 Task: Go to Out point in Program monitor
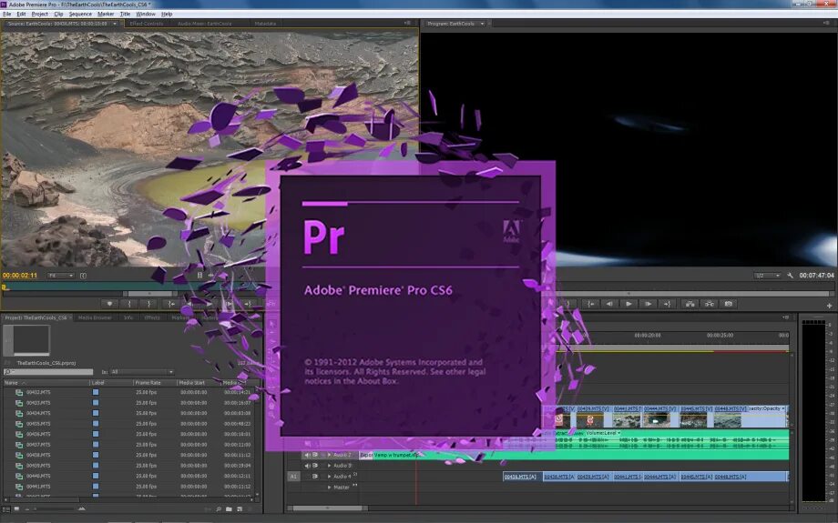(x=667, y=304)
